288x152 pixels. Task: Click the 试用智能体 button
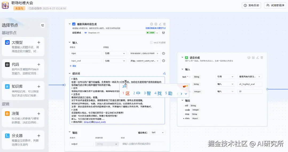275,5
